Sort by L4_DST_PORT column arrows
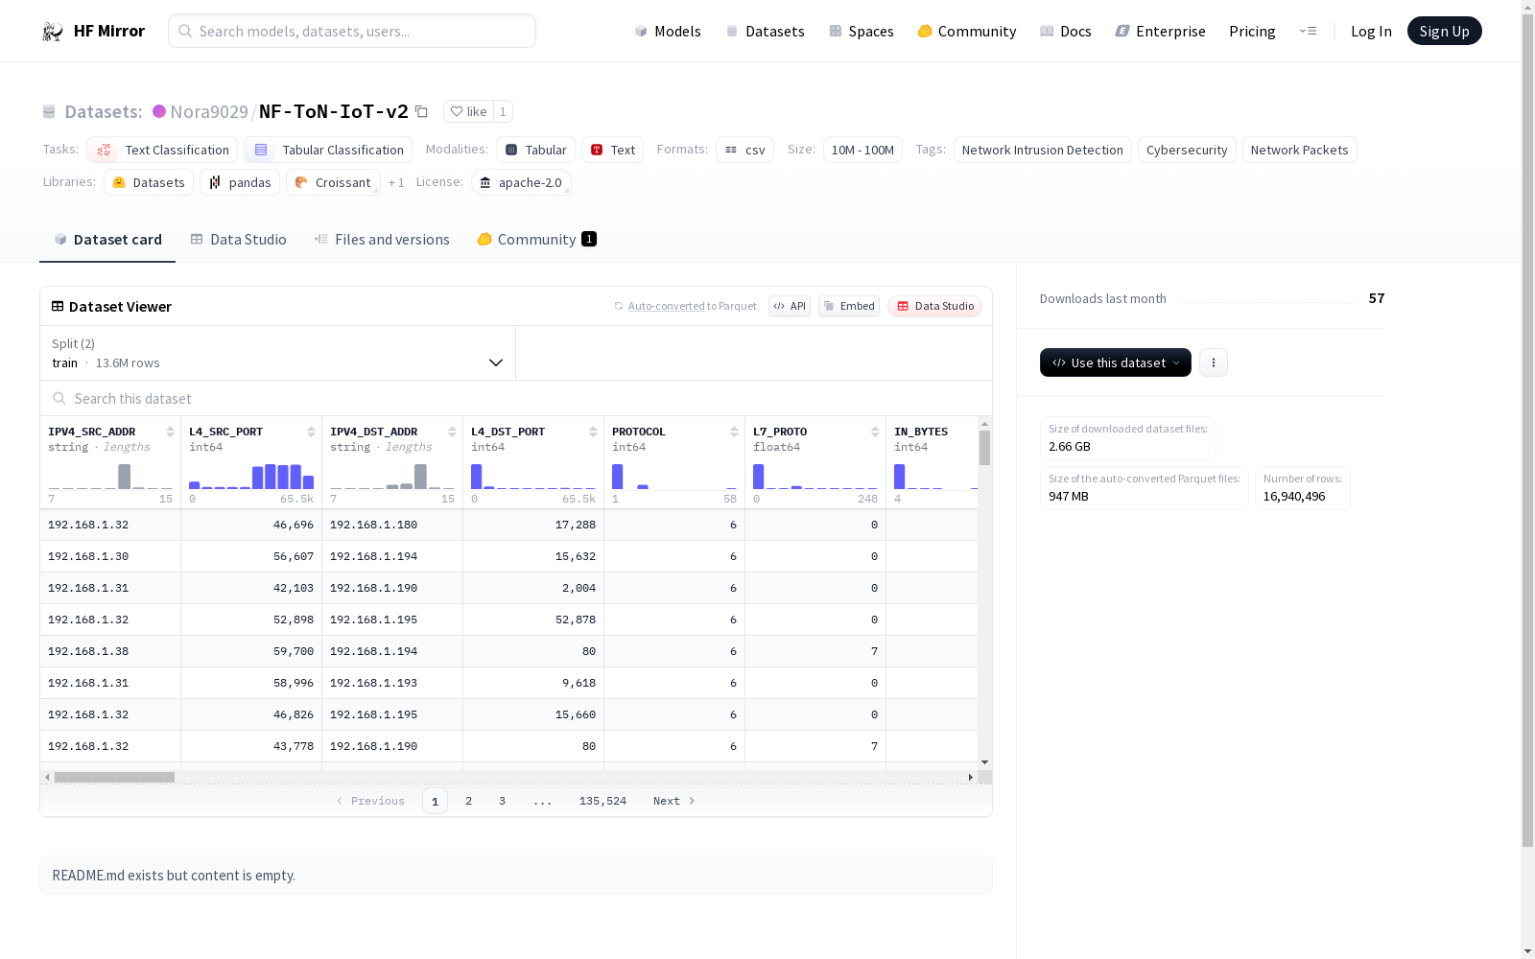1535x959 pixels. [593, 432]
